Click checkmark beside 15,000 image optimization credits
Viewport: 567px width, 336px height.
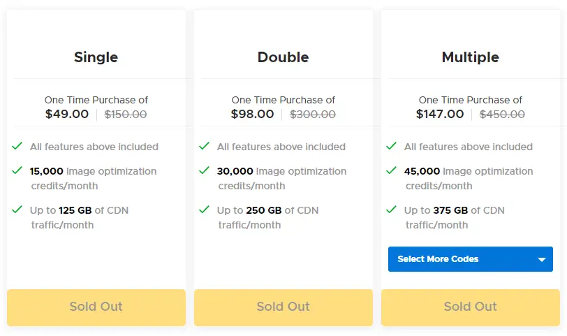(x=17, y=170)
